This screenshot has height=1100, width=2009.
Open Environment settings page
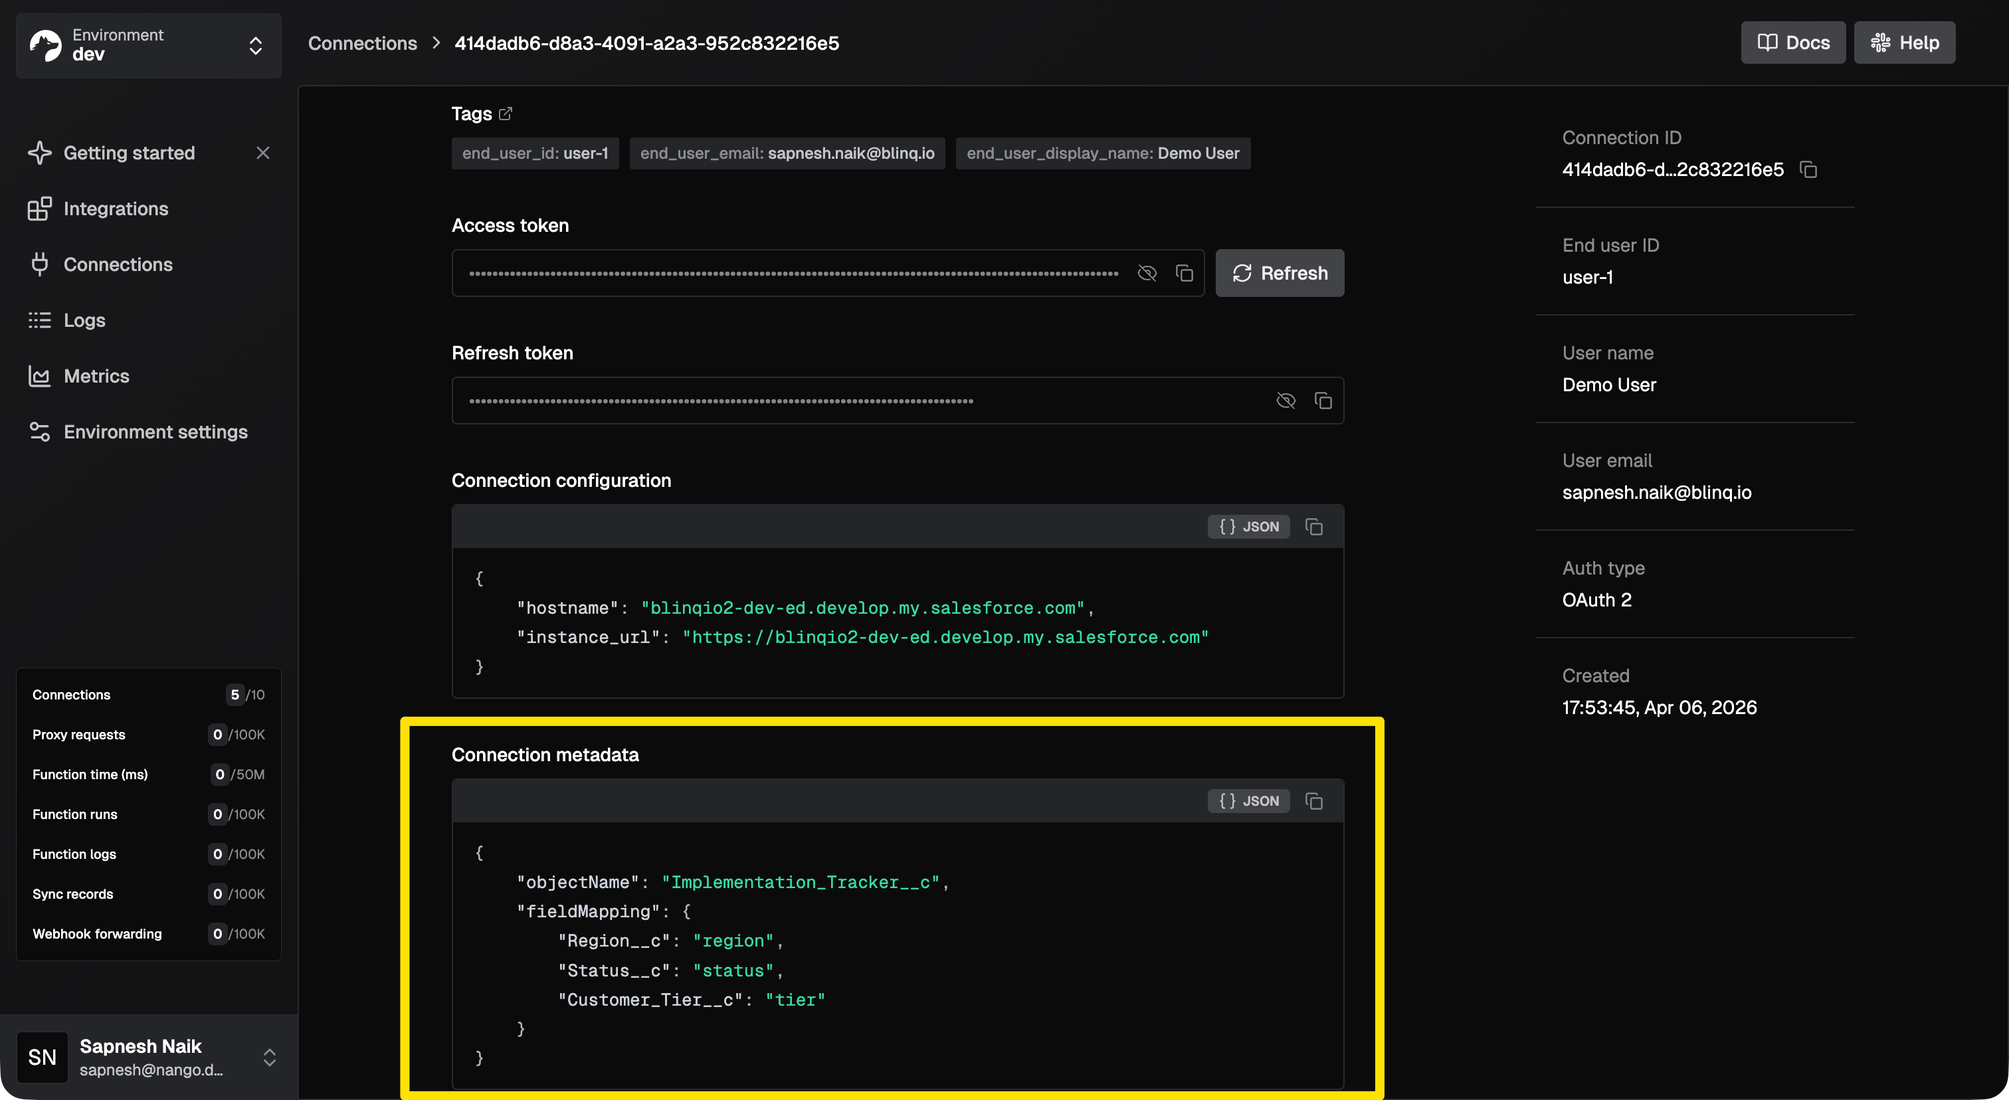point(155,432)
